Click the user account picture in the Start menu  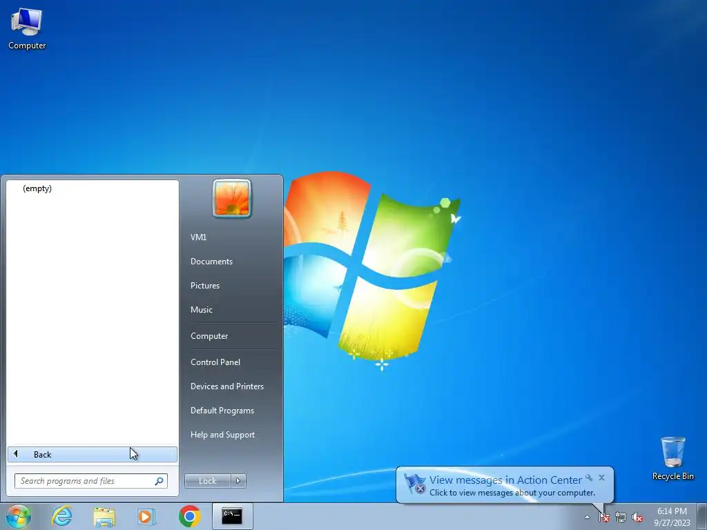(232, 198)
